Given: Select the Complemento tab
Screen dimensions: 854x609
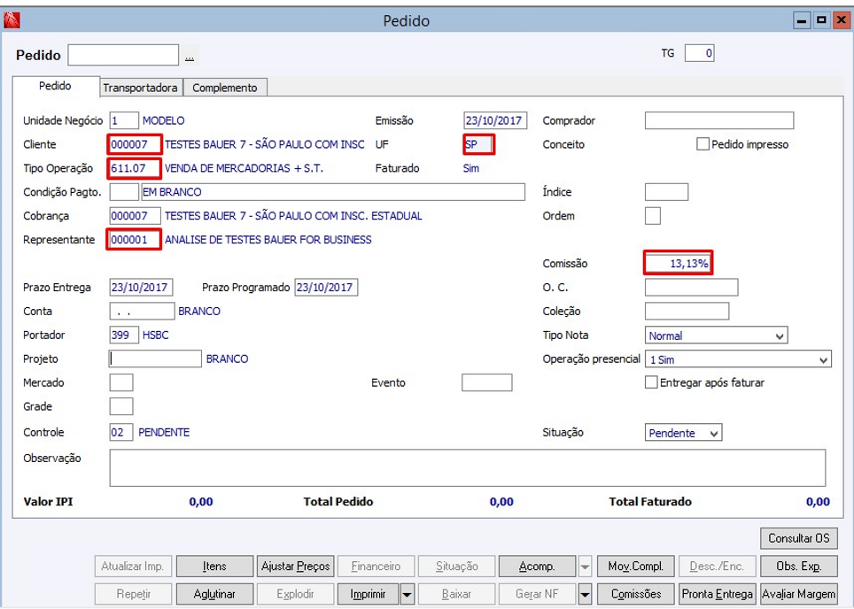Looking at the screenshot, I should pyautogui.click(x=224, y=88).
